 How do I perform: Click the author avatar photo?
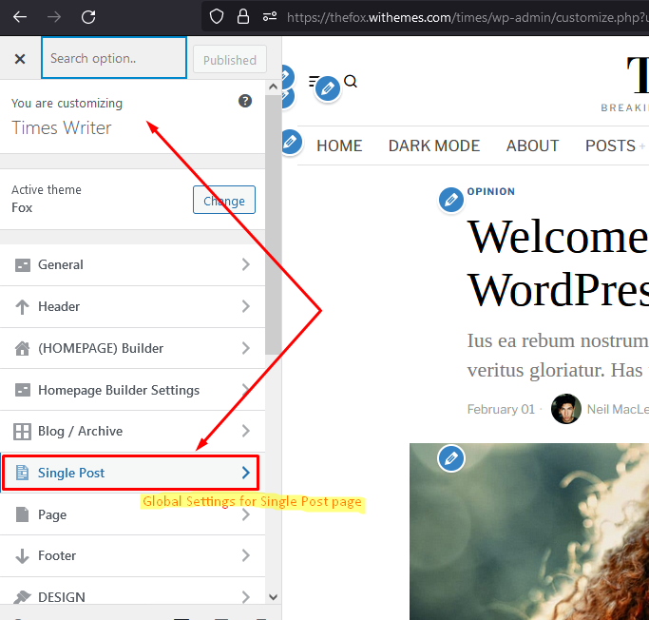(565, 409)
